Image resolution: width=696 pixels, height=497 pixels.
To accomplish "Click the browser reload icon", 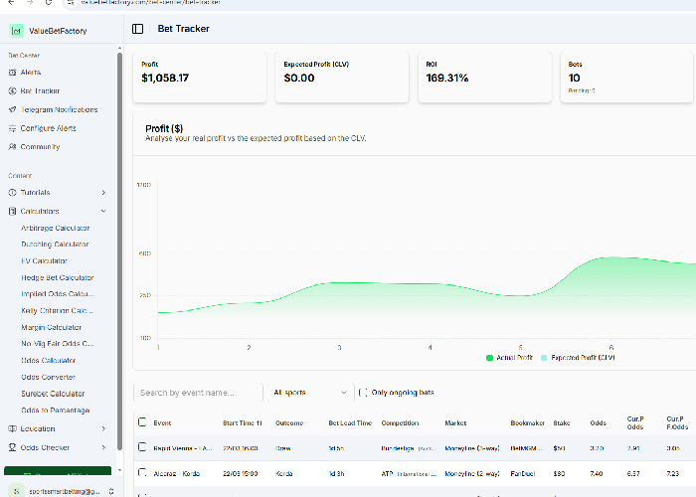I will coord(49,2).
